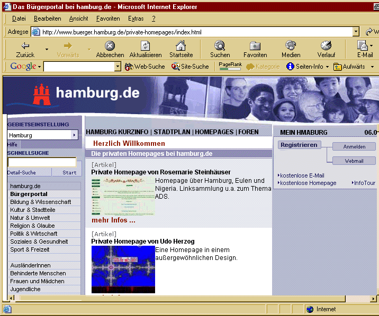Click the Schnellsuche text field

tap(42, 162)
